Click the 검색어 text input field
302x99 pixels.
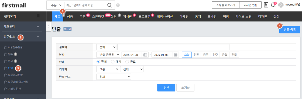(173, 47)
